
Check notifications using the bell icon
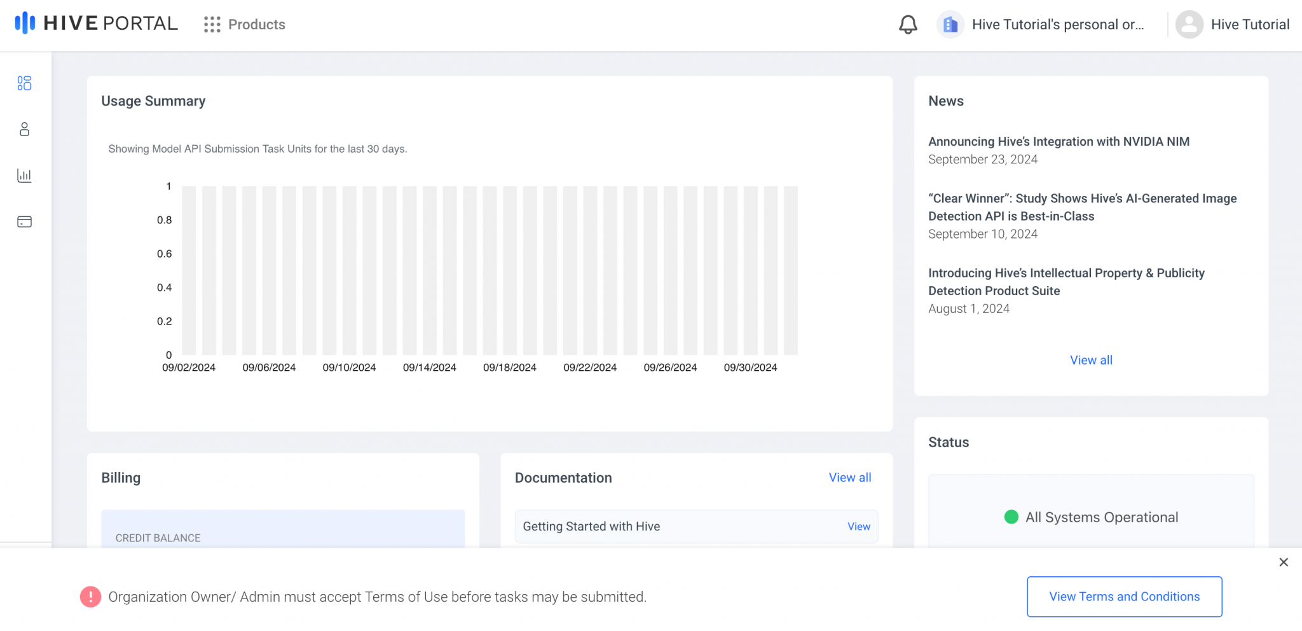pos(908,24)
